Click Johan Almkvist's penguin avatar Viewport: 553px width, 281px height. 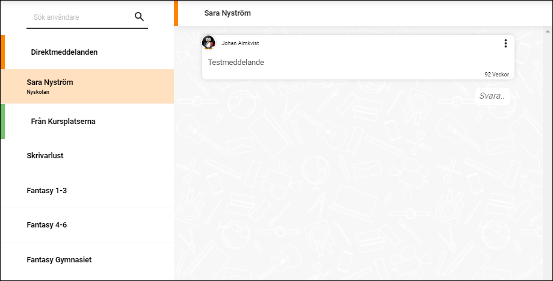pos(208,43)
